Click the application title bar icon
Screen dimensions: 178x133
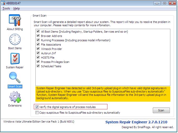point(3,3)
